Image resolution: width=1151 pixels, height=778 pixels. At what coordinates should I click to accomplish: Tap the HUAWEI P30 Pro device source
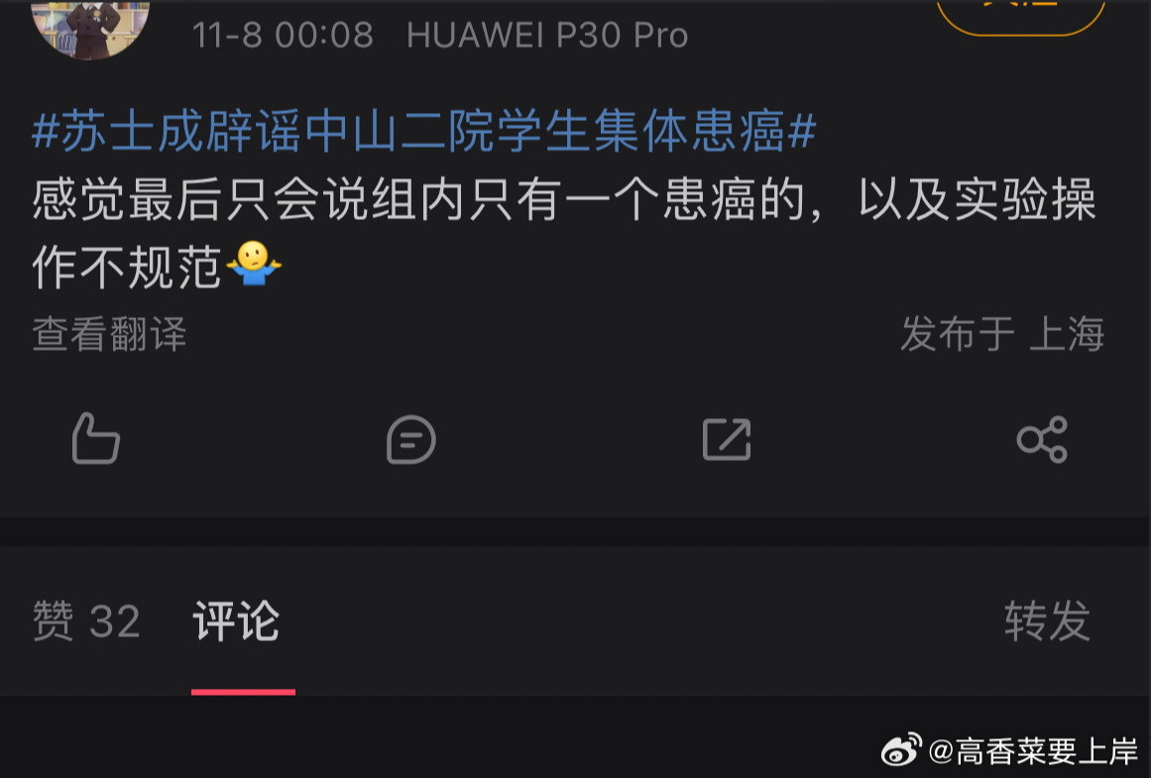[x=547, y=35]
